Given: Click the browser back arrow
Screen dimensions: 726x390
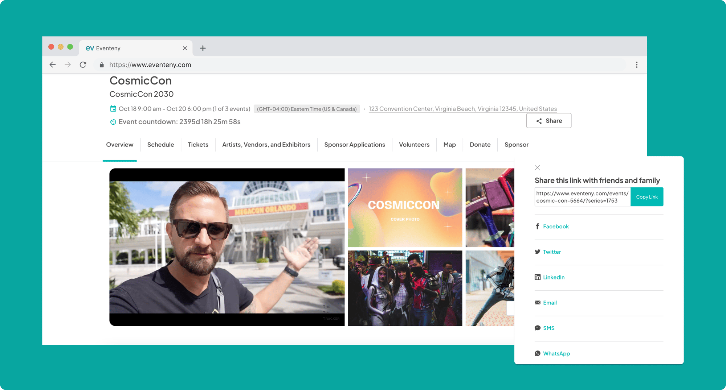Looking at the screenshot, I should pos(53,65).
